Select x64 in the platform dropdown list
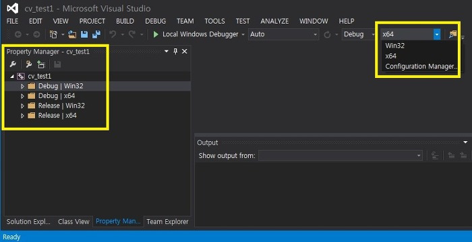The width and height of the screenshot is (472, 242). [390, 56]
